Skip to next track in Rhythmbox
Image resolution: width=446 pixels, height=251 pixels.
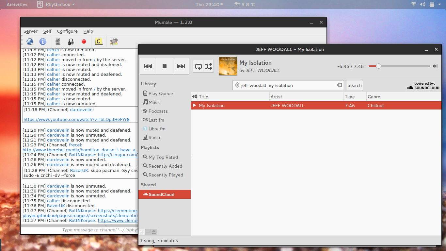(x=181, y=66)
